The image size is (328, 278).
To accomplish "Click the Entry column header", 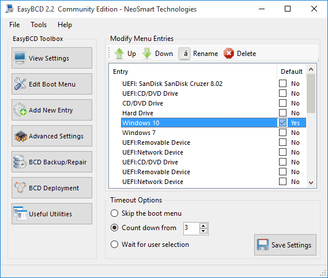I will [120, 72].
